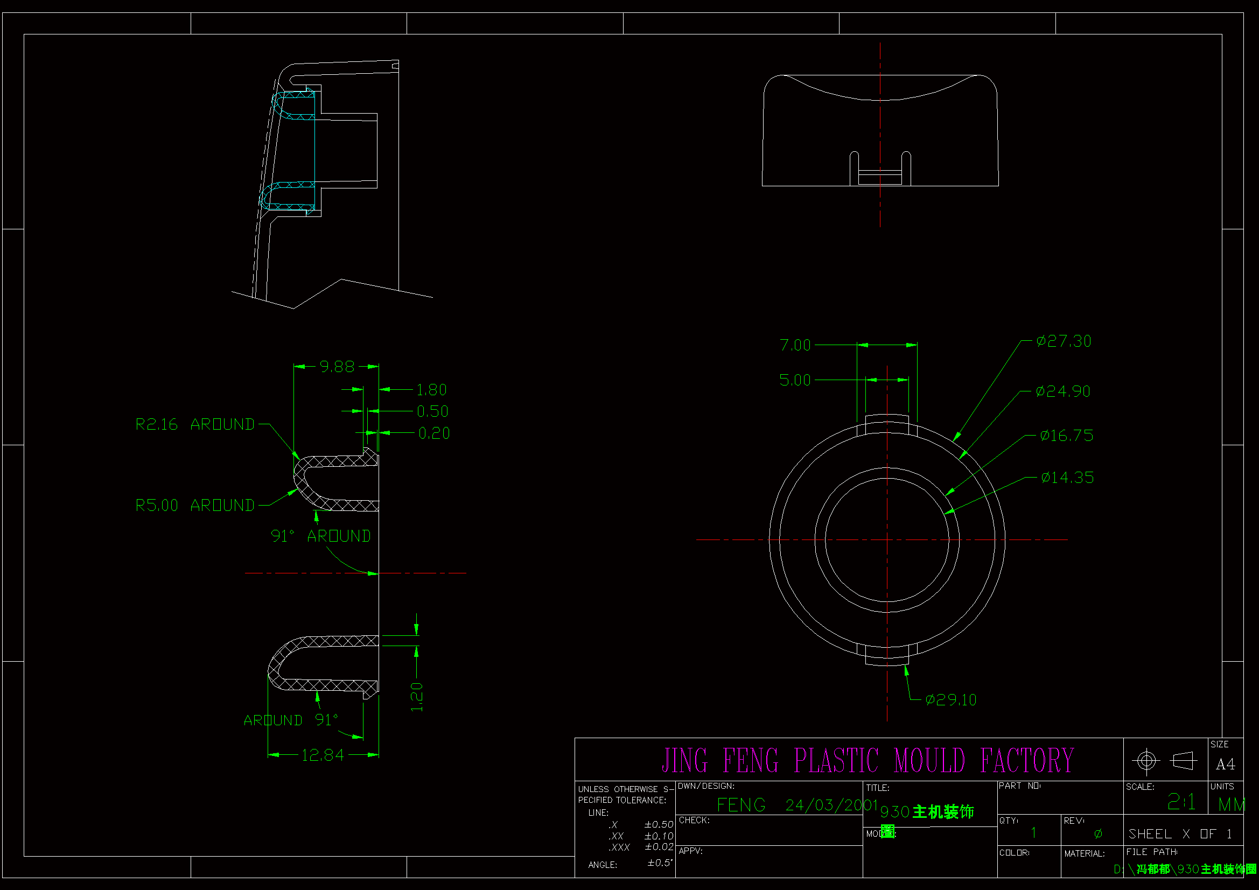The height and width of the screenshot is (890, 1259).
Task: Click the 5.00 dimension label
Action: 795,380
